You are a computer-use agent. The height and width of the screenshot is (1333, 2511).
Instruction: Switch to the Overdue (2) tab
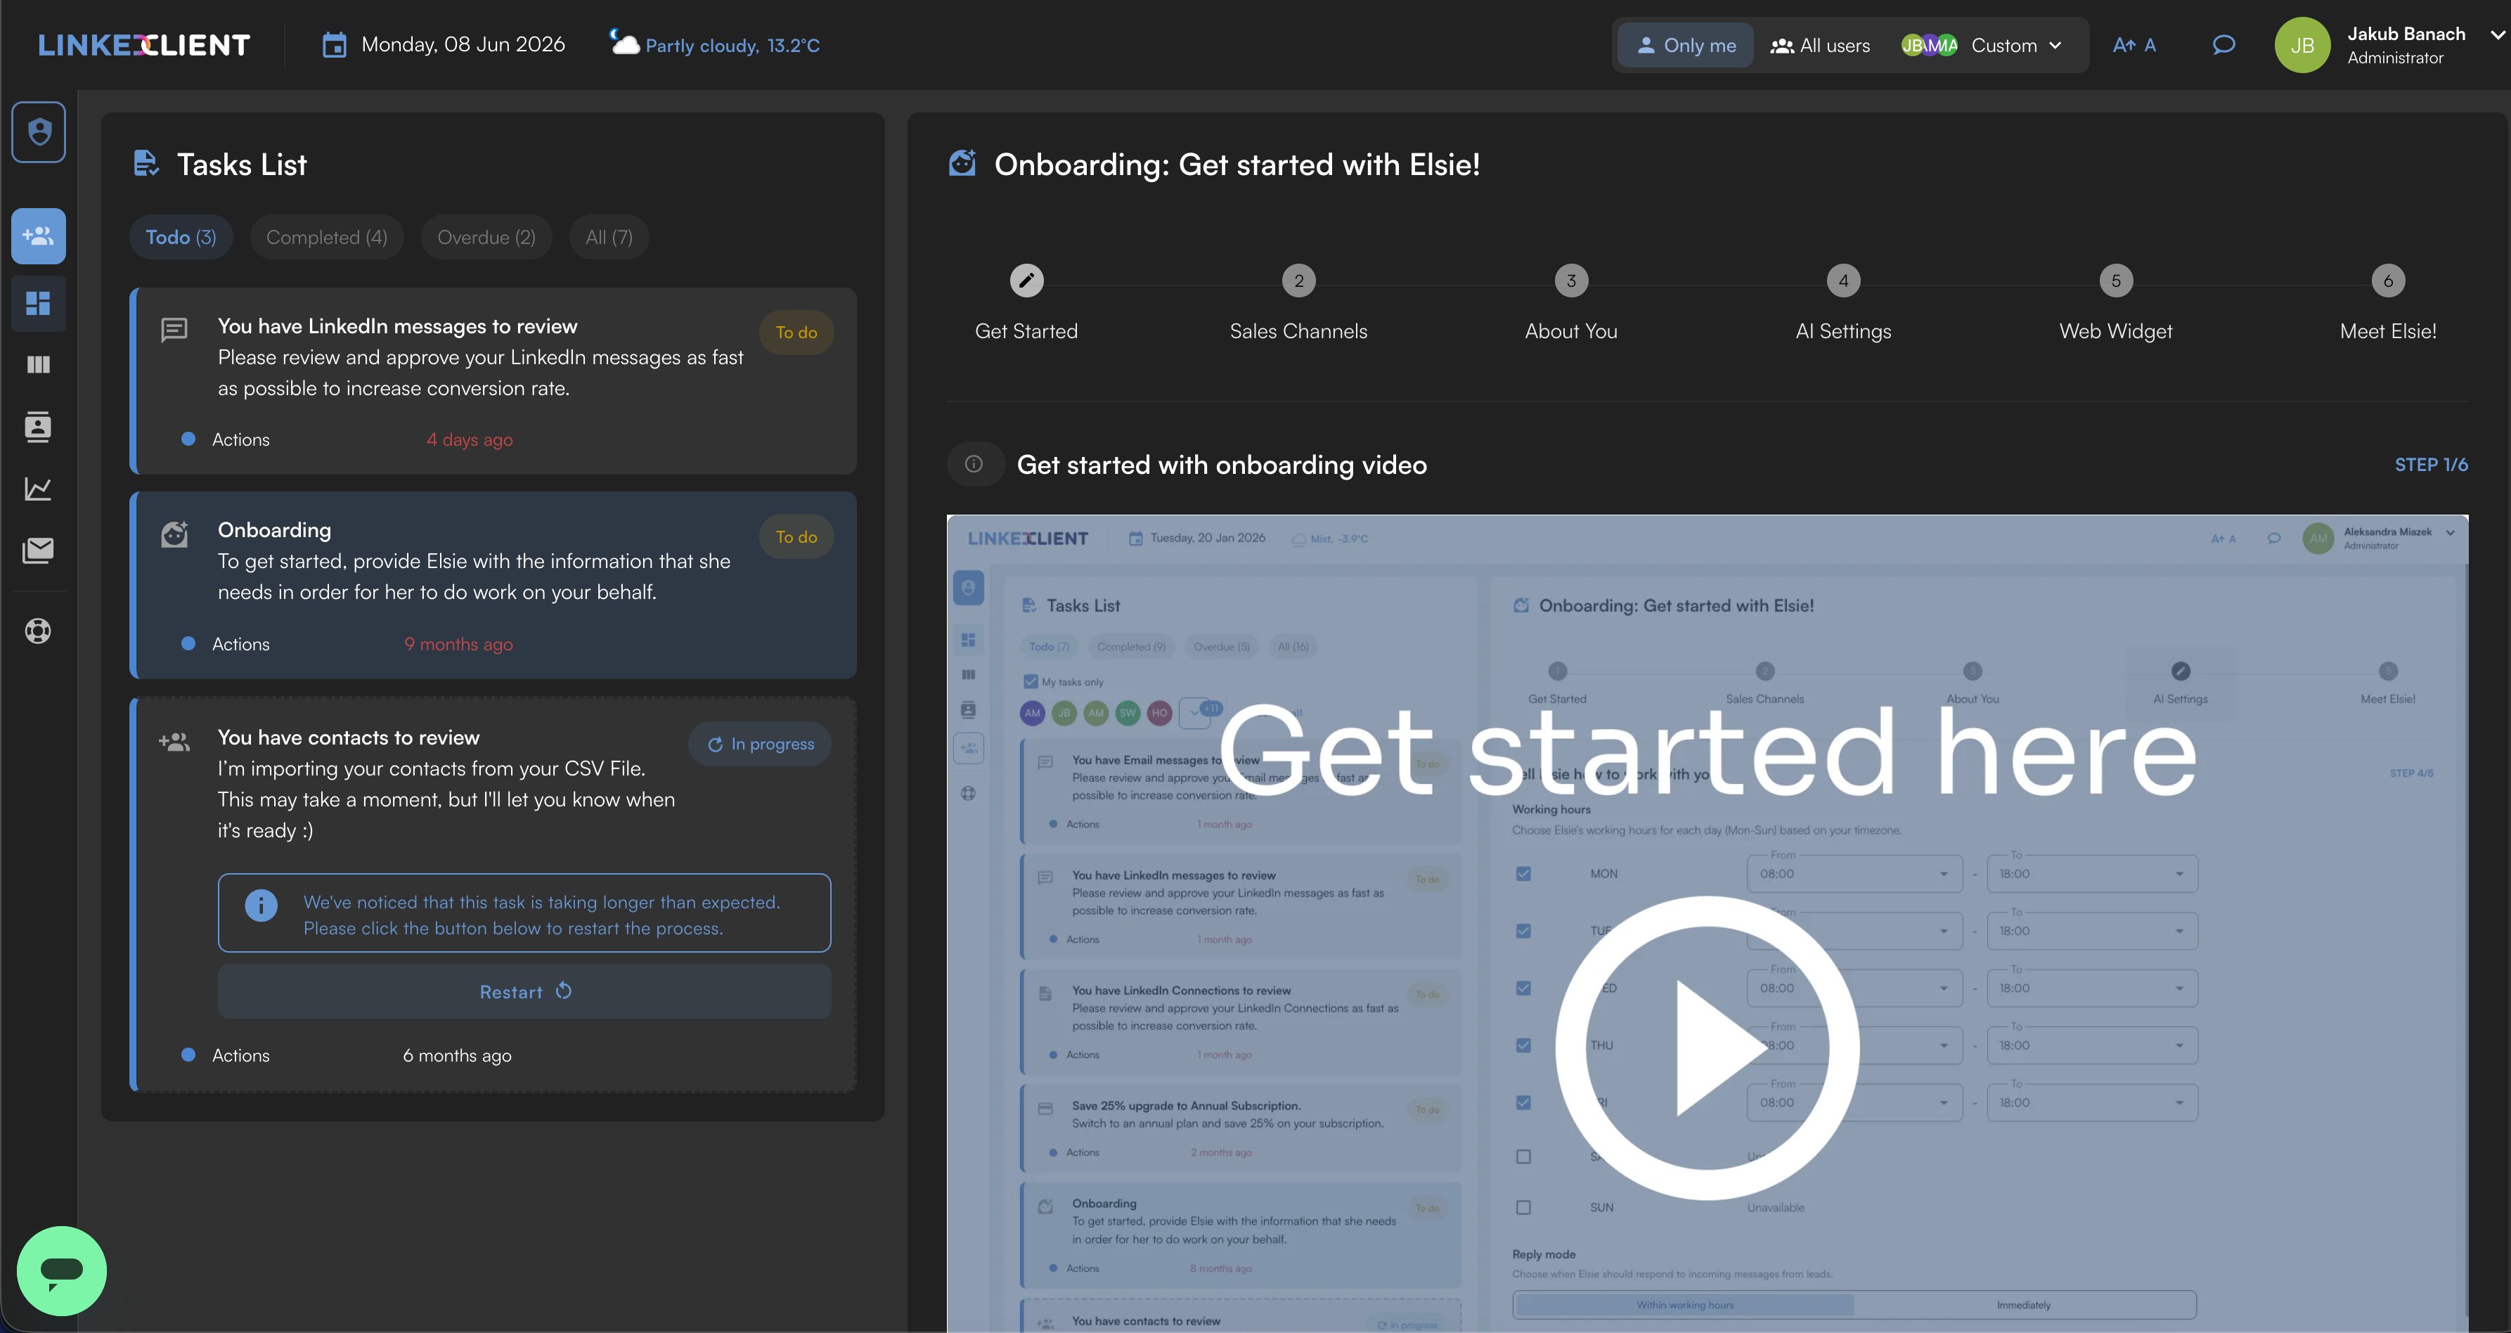point(486,237)
